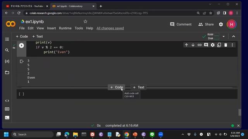Open code snippets sidebar icon
Image resolution: width=248 pixels, height=139 pixels.
tap(7, 101)
